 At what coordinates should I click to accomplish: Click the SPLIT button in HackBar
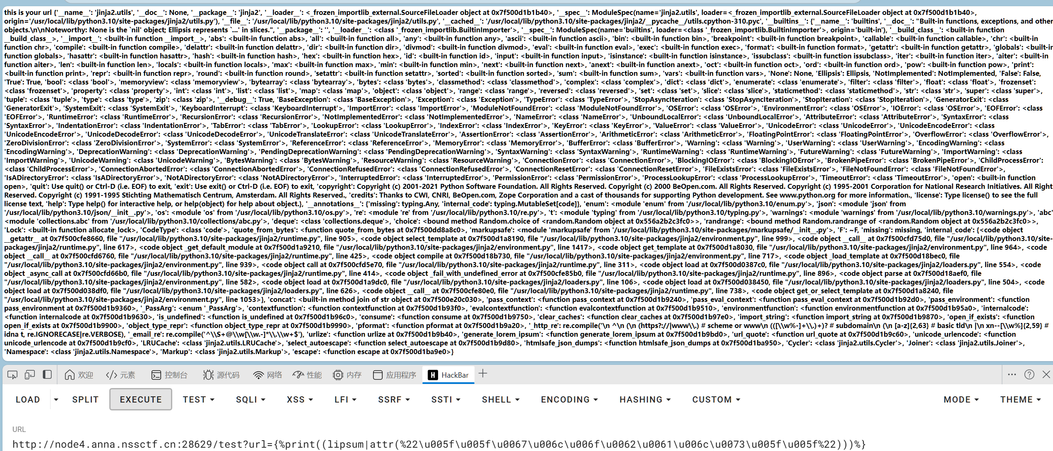click(85, 400)
